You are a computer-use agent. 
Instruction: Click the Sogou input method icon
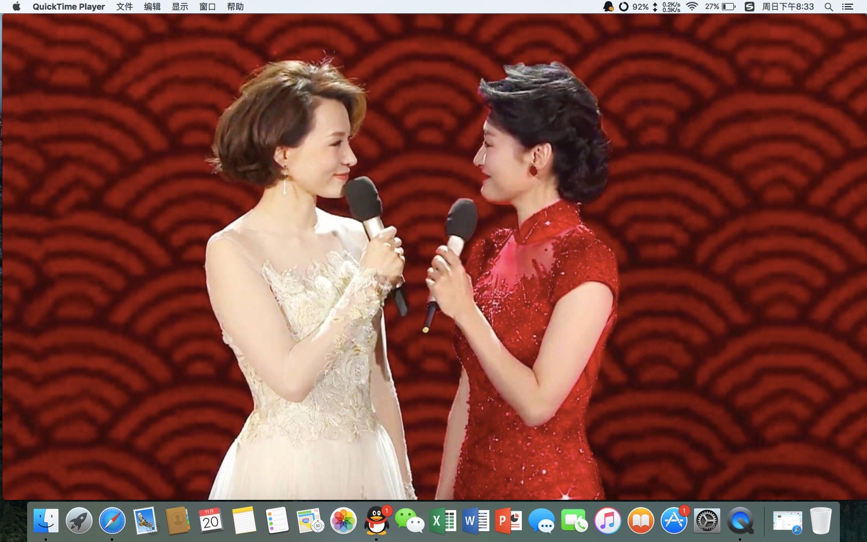[750, 7]
